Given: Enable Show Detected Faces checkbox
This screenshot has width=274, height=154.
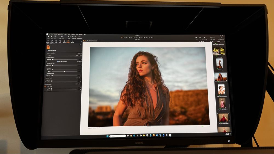Looking at the screenshot, I should pyautogui.click(x=47, y=50).
